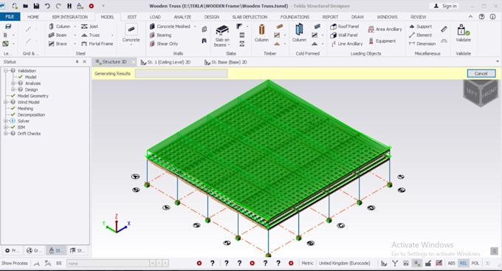Toggle REL coordinate mode
This screenshot has height=271, width=502.
click(x=463, y=264)
